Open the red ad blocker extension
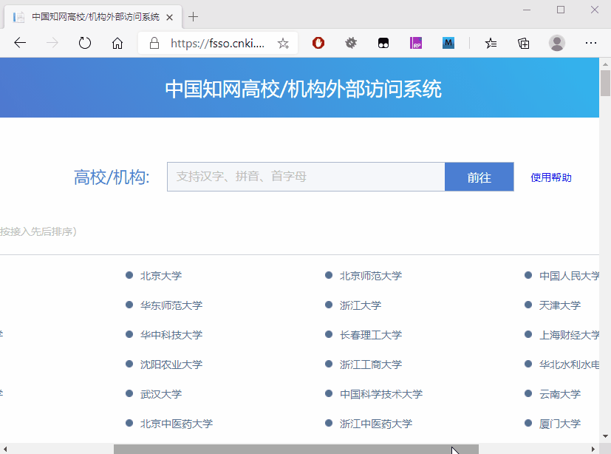 (x=318, y=43)
